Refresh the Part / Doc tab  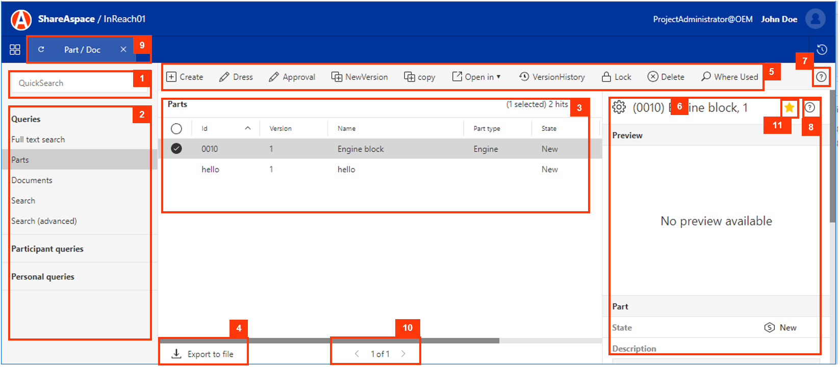[x=41, y=49]
